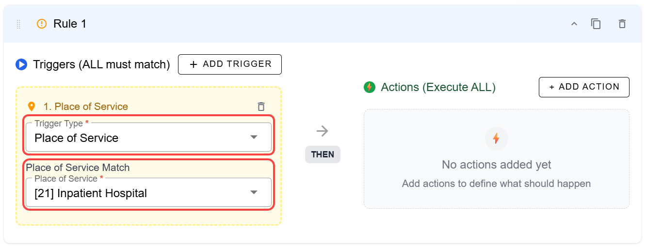Click the orange bolt icon in empty actions area
646x247 pixels.
[496, 139]
